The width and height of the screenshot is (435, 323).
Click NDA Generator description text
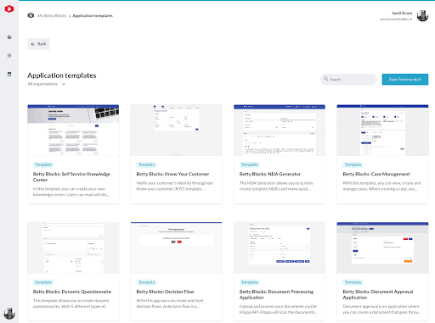pyautogui.click(x=276, y=186)
